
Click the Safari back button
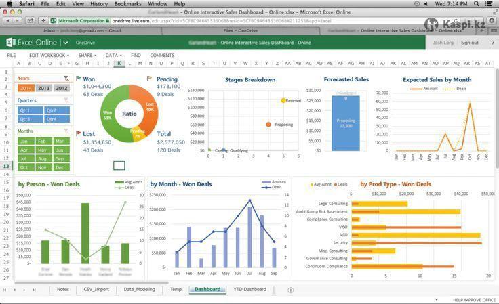(x=8, y=20)
